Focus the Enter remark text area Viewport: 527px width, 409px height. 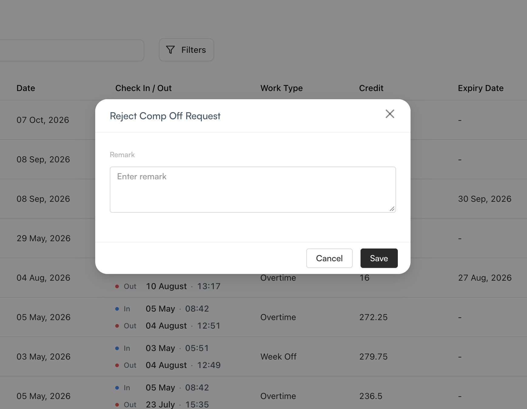tap(253, 190)
